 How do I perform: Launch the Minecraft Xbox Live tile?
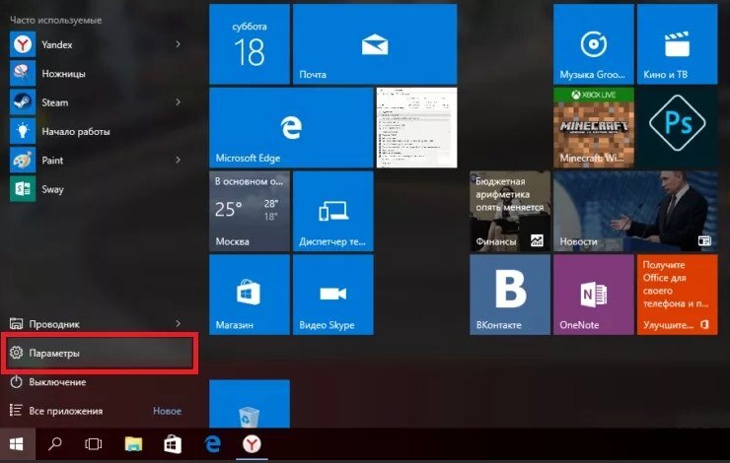[594, 127]
